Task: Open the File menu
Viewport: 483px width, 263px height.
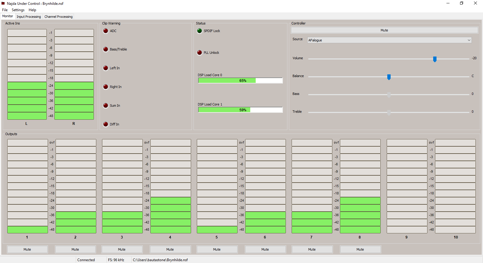Action: (x=5, y=10)
